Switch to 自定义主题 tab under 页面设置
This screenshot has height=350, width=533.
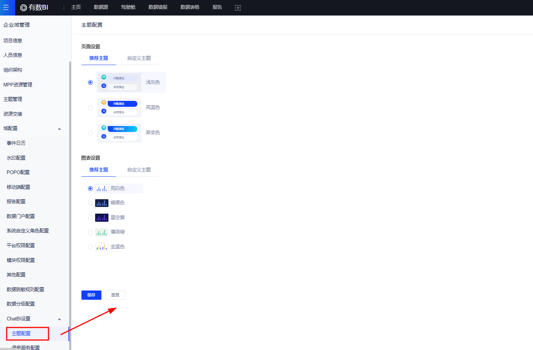coord(139,58)
